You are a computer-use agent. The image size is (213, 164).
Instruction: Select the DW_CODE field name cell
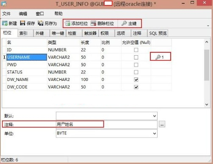tap(27, 87)
